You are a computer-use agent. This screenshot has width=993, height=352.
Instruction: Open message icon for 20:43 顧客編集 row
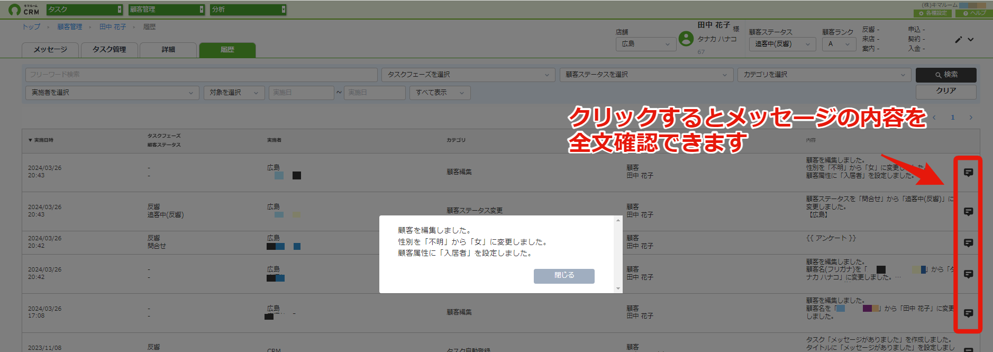(x=968, y=173)
